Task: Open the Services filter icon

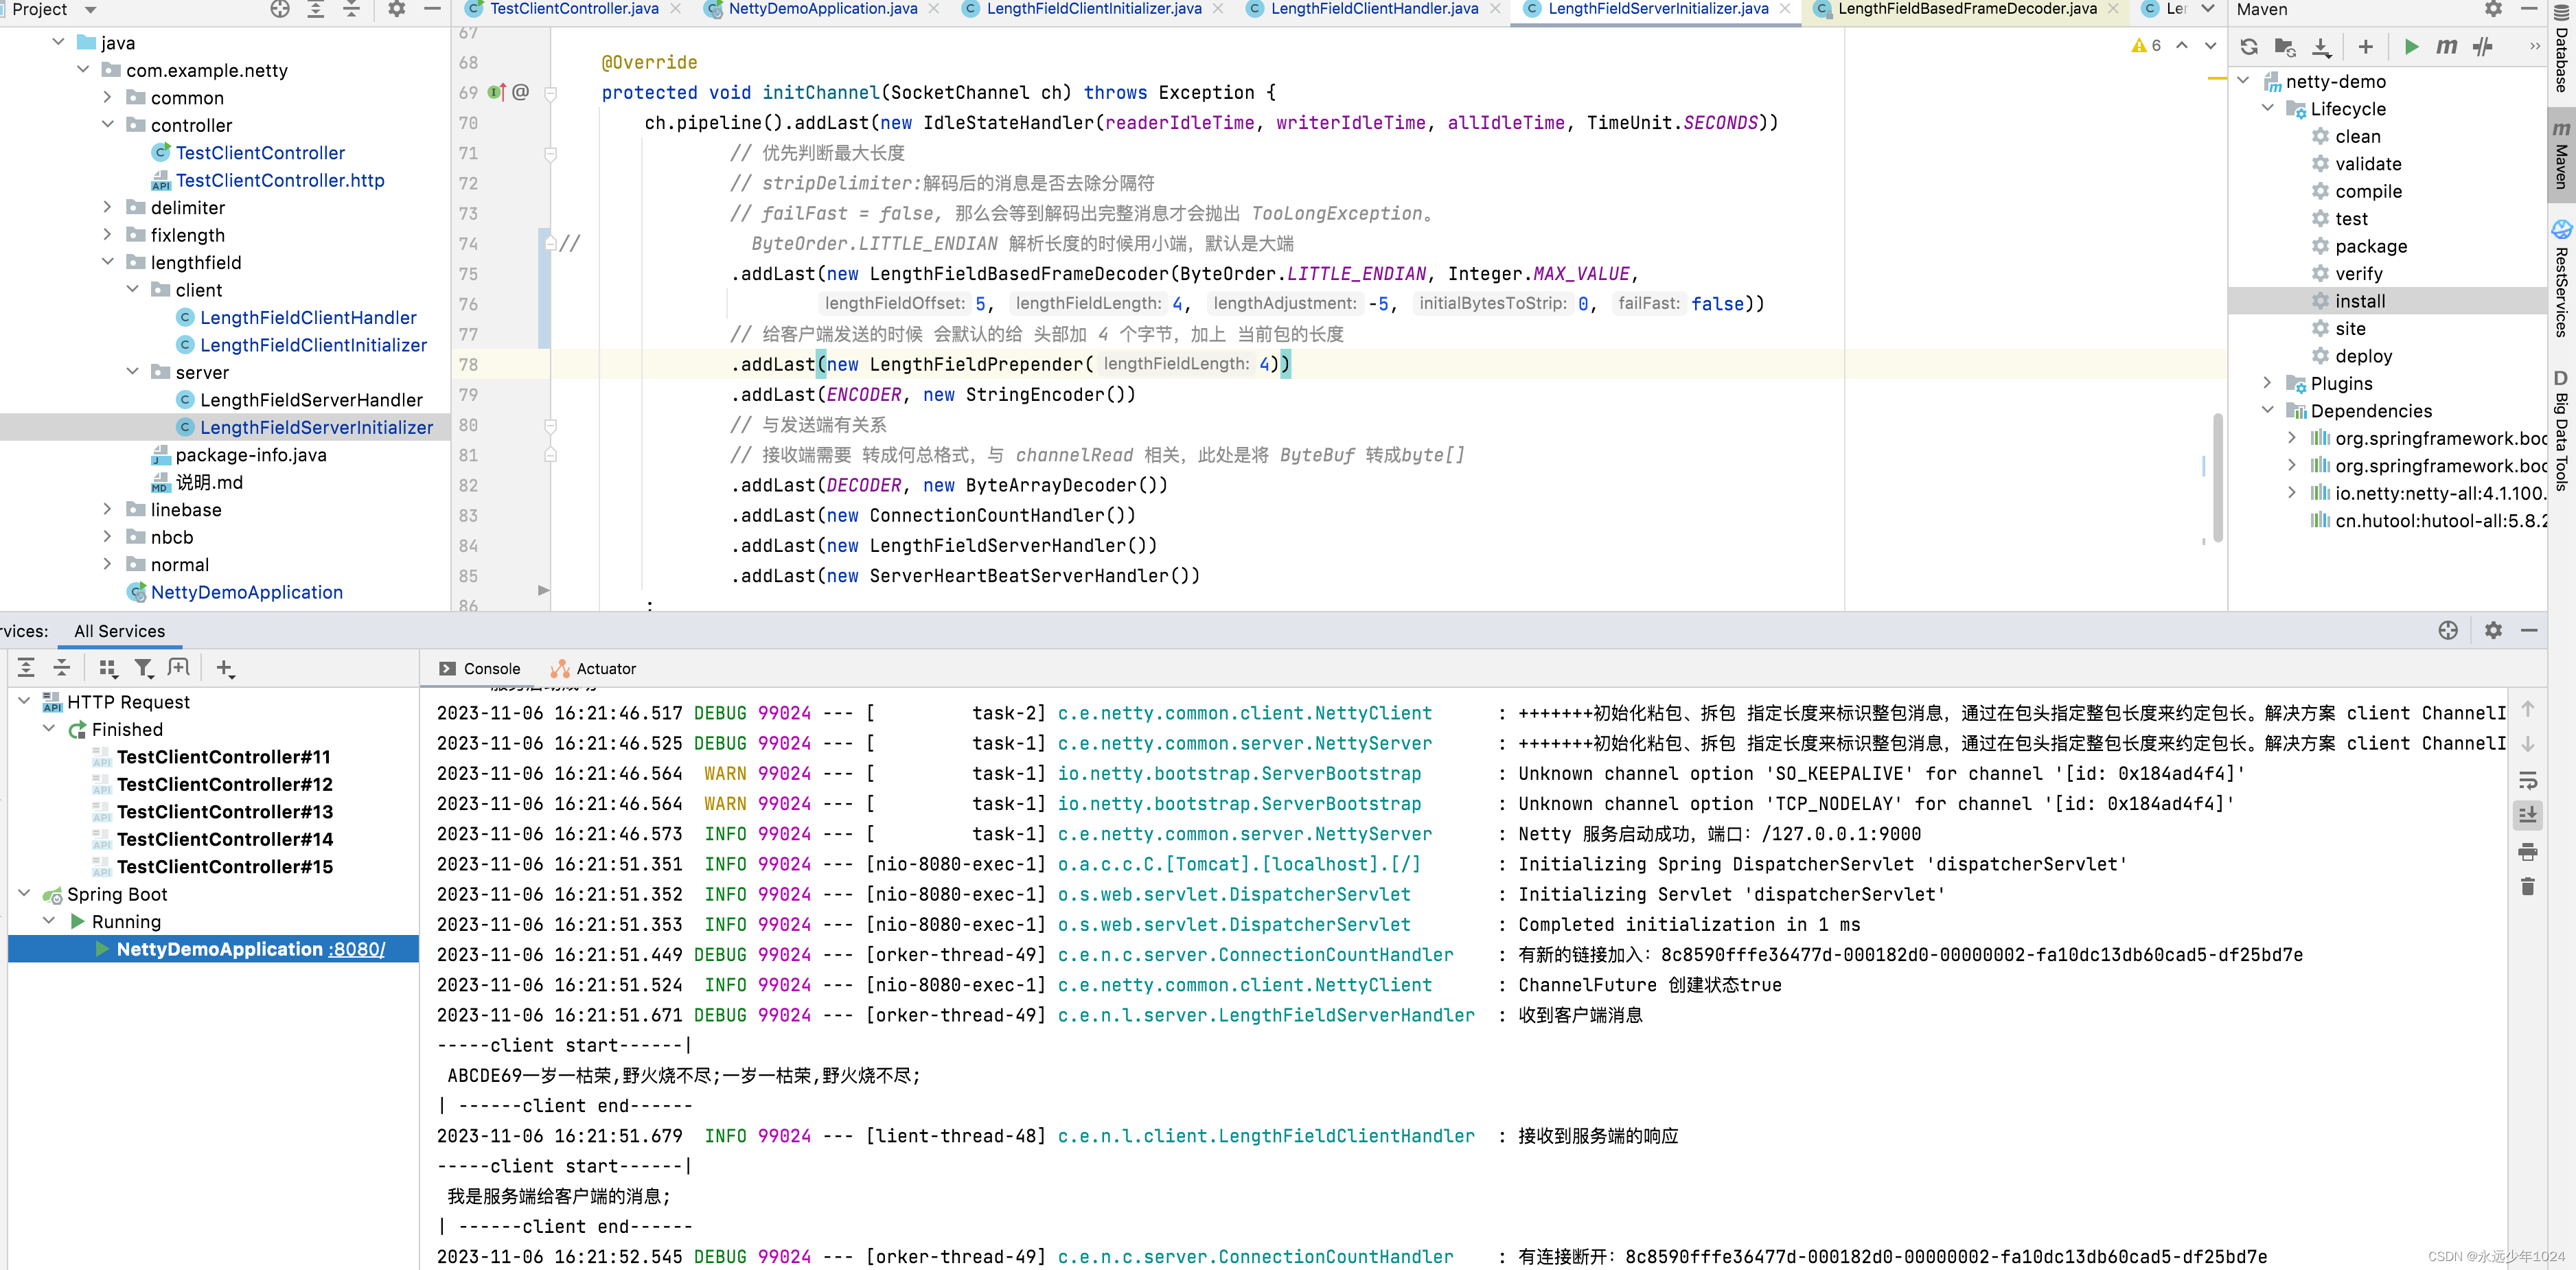Action: tap(143, 668)
